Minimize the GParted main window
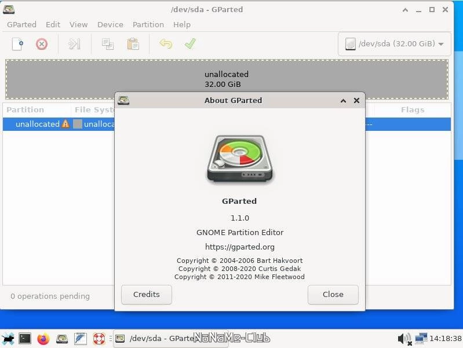 [x=419, y=10]
